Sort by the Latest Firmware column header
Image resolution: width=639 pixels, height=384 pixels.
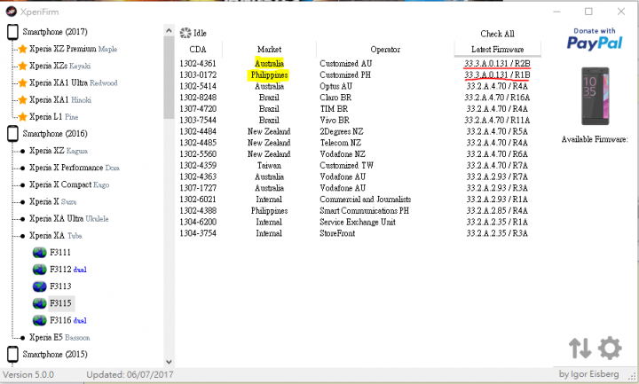498,50
